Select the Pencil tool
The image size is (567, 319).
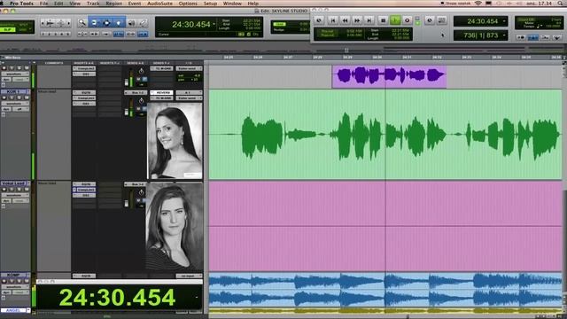coord(144,22)
